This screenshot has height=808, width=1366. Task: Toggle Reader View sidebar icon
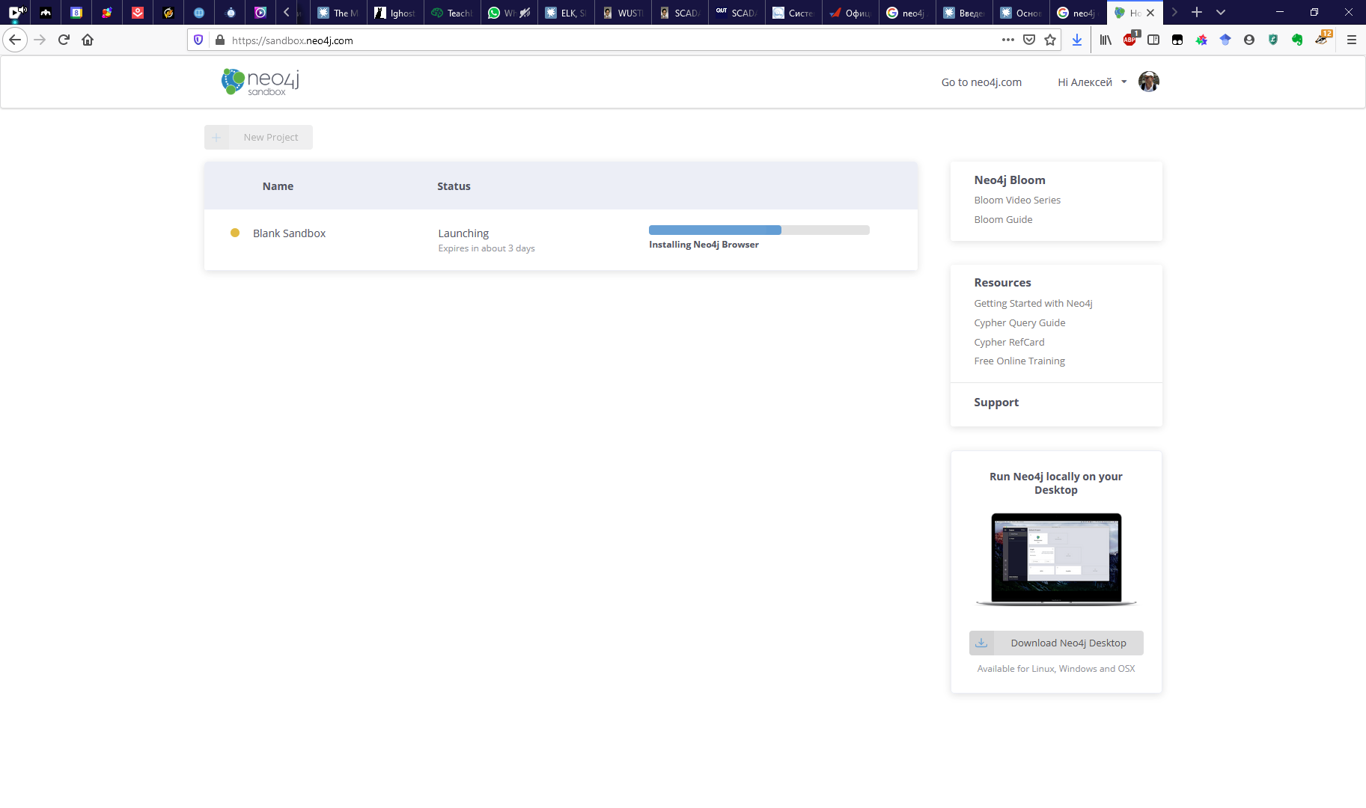1153,40
